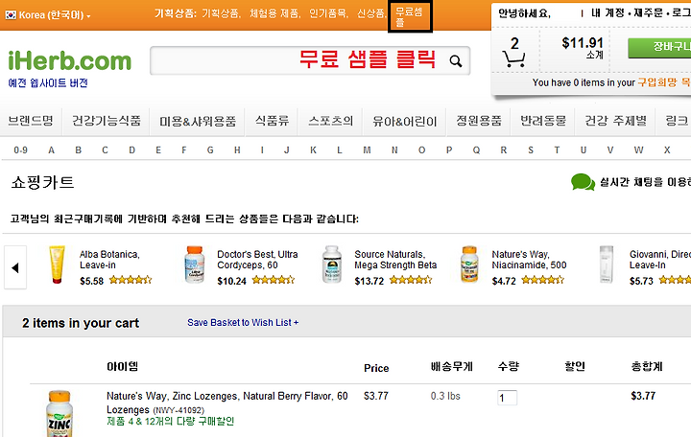Click Doctor's Best, Ultra Cordyceps product name

pyautogui.click(x=257, y=260)
